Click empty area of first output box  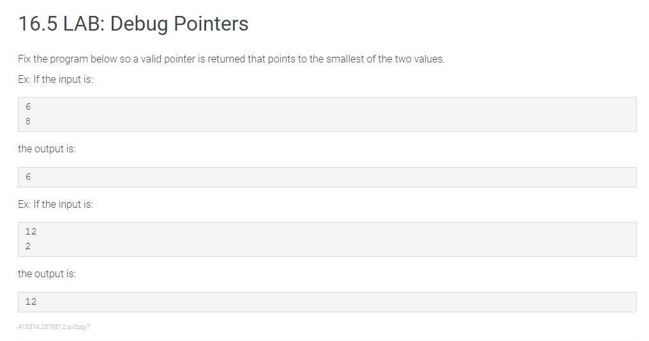point(331,177)
